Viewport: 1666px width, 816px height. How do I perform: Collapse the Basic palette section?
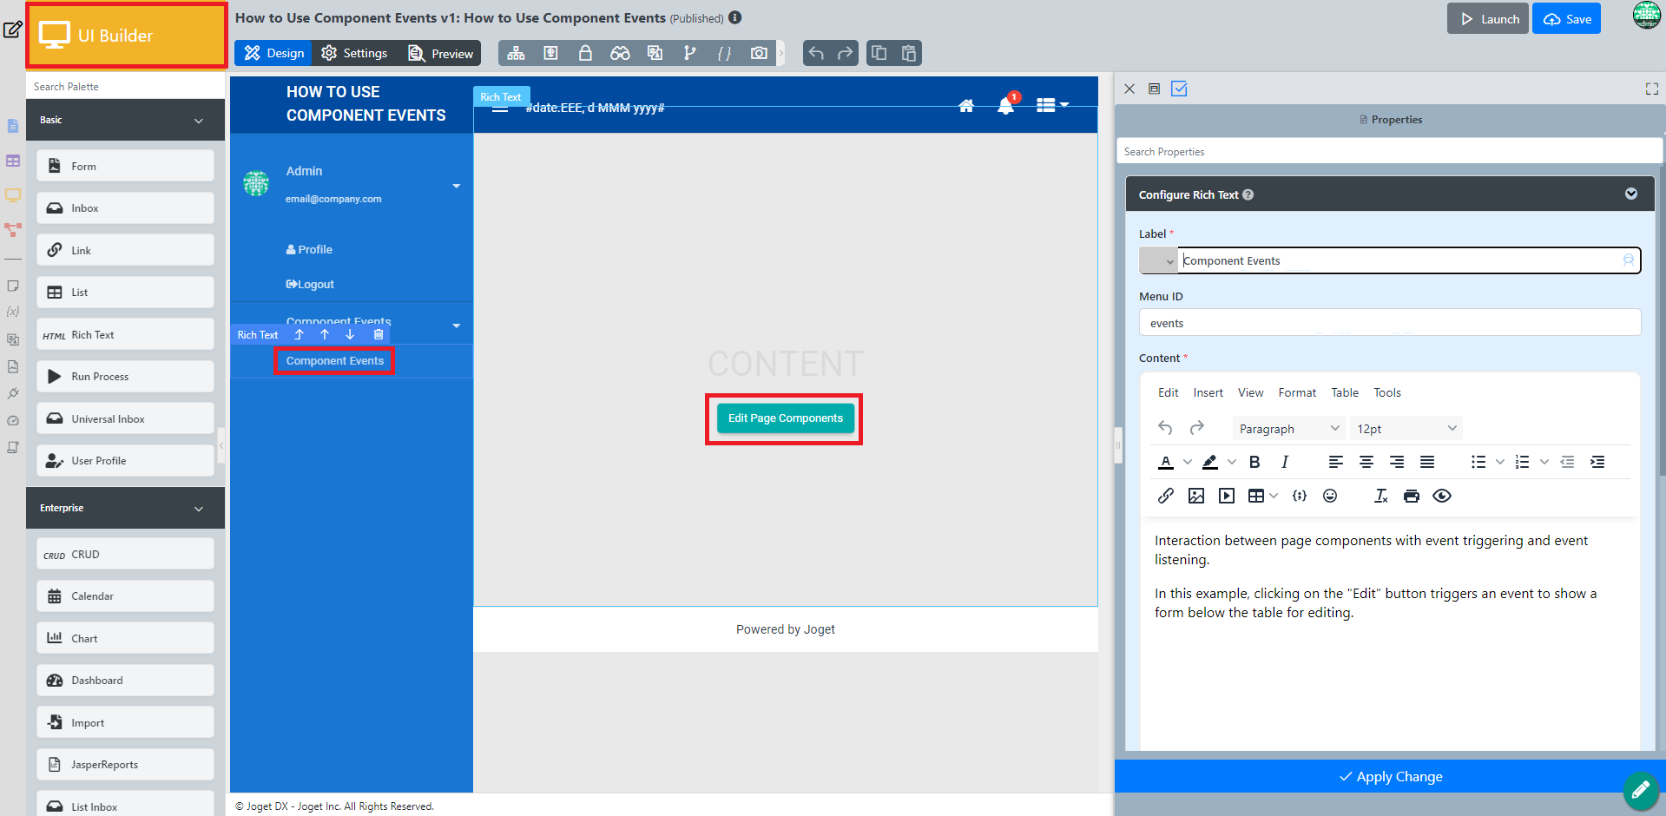[x=198, y=121]
